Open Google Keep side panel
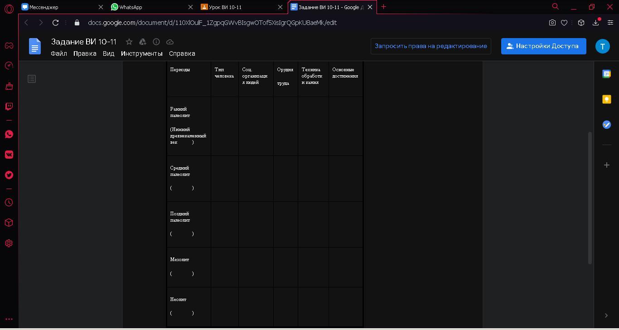 pos(606,99)
